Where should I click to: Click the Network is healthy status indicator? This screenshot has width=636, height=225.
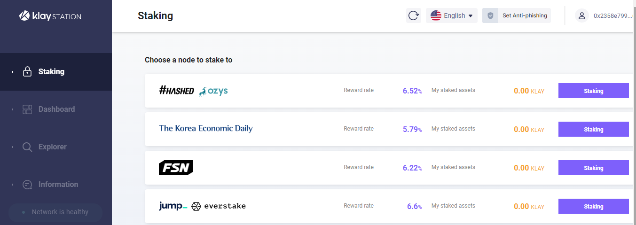coord(55,212)
